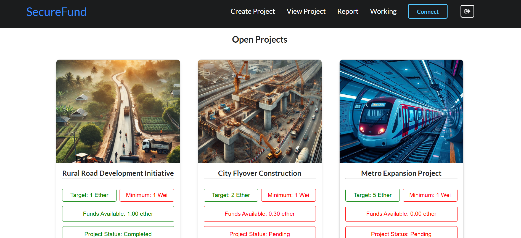The height and width of the screenshot is (238, 521).
Task: Click City Flyover's 'Project Status: Pending' box
Action: (x=260, y=232)
